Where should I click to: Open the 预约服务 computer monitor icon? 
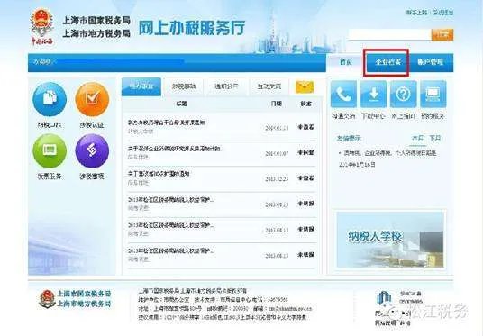pos(433,95)
